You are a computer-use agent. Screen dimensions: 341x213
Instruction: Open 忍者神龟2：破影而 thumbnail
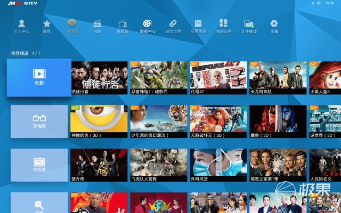(159, 78)
